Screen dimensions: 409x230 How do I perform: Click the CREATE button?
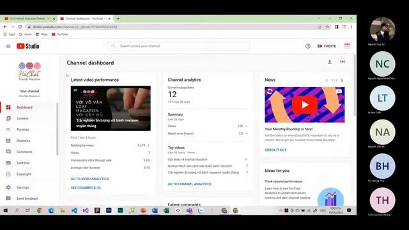point(327,46)
